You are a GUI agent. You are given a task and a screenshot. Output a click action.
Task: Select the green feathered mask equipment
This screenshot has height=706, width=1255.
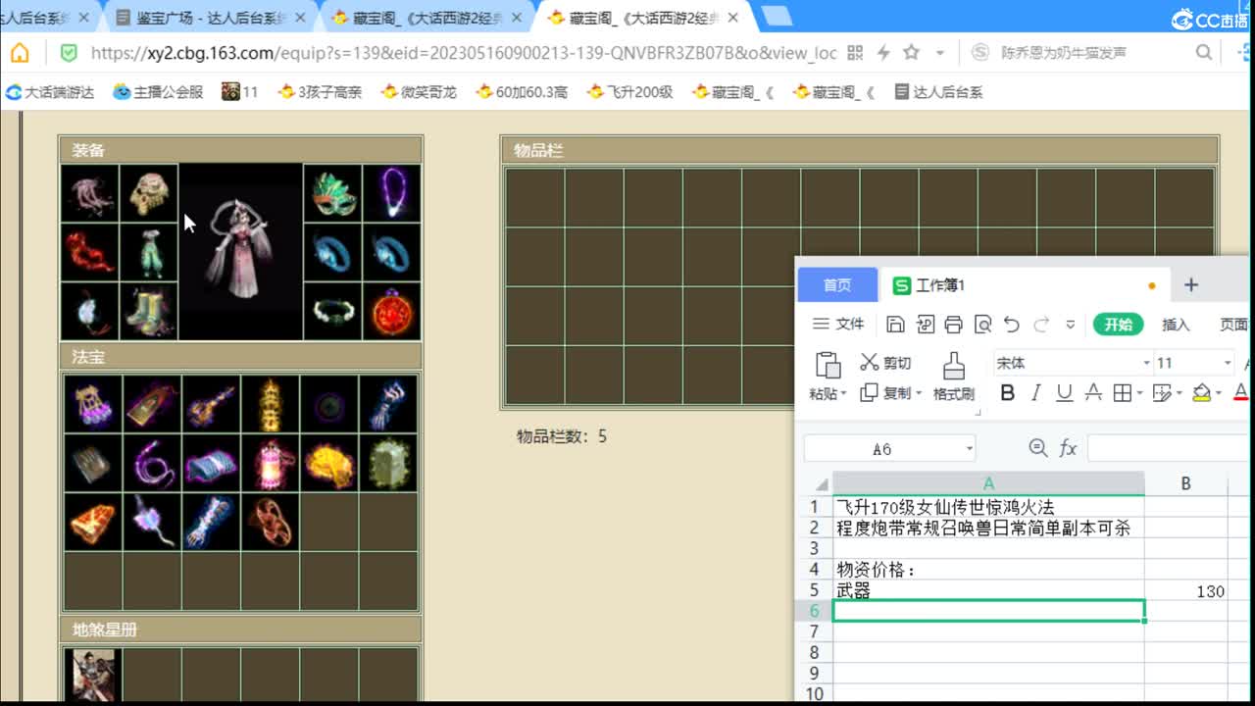pyautogui.click(x=333, y=193)
